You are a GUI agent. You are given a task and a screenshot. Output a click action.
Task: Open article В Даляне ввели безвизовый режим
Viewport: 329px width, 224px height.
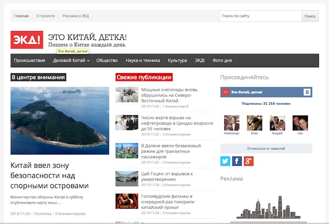(171, 151)
